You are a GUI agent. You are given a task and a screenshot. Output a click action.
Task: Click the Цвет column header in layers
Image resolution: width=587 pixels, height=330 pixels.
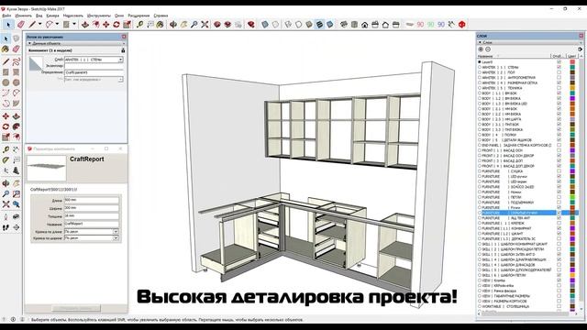[x=571, y=56]
